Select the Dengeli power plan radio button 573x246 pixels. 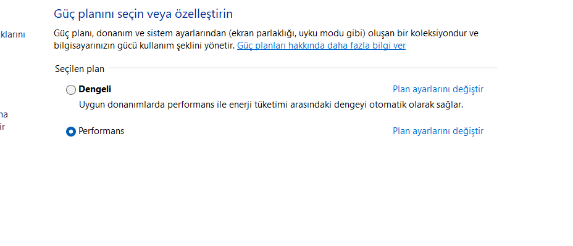click(71, 90)
